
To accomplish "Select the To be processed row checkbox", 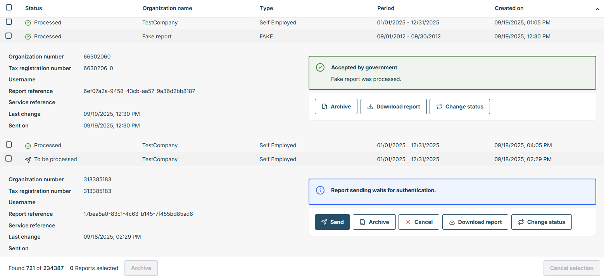I will pos(9,158).
